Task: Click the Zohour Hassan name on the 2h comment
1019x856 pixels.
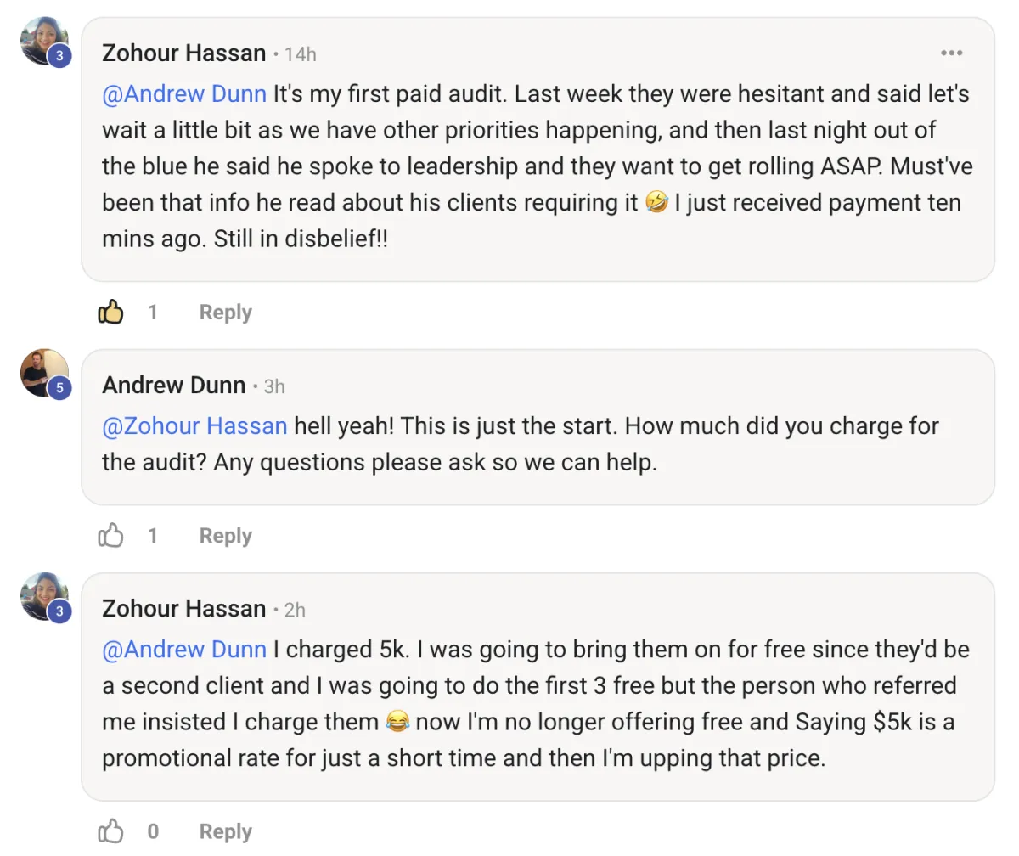Action: tap(183, 609)
